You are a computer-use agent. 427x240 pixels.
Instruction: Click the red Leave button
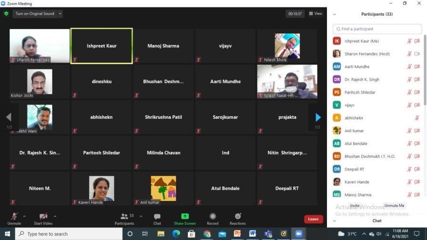click(313, 219)
